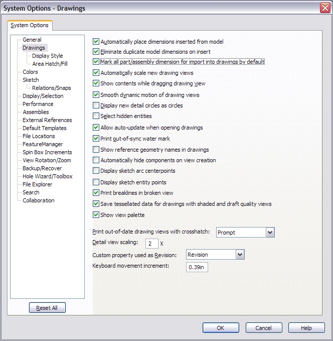Toggle Print breaklines in broken view

tap(96, 193)
